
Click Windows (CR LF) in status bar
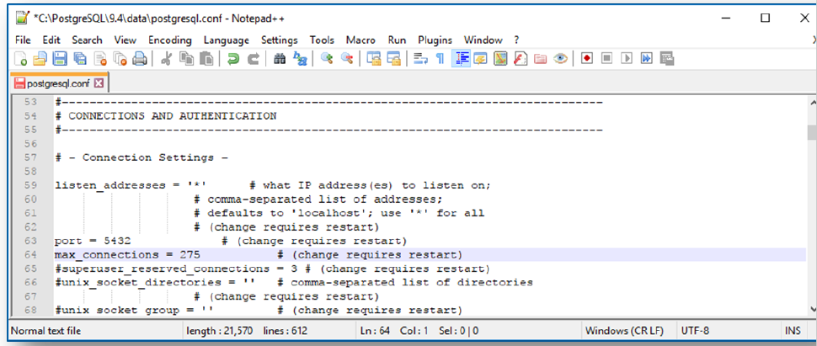pyautogui.click(x=624, y=332)
